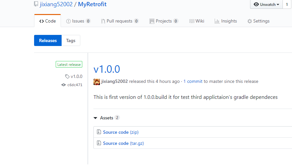This screenshot has height=168, width=292.
Task: Download Source code (tar.gz)
Action: 123,143
